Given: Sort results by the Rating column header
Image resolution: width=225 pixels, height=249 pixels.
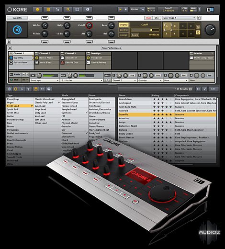Looking at the screenshot, I should click(x=162, y=95).
